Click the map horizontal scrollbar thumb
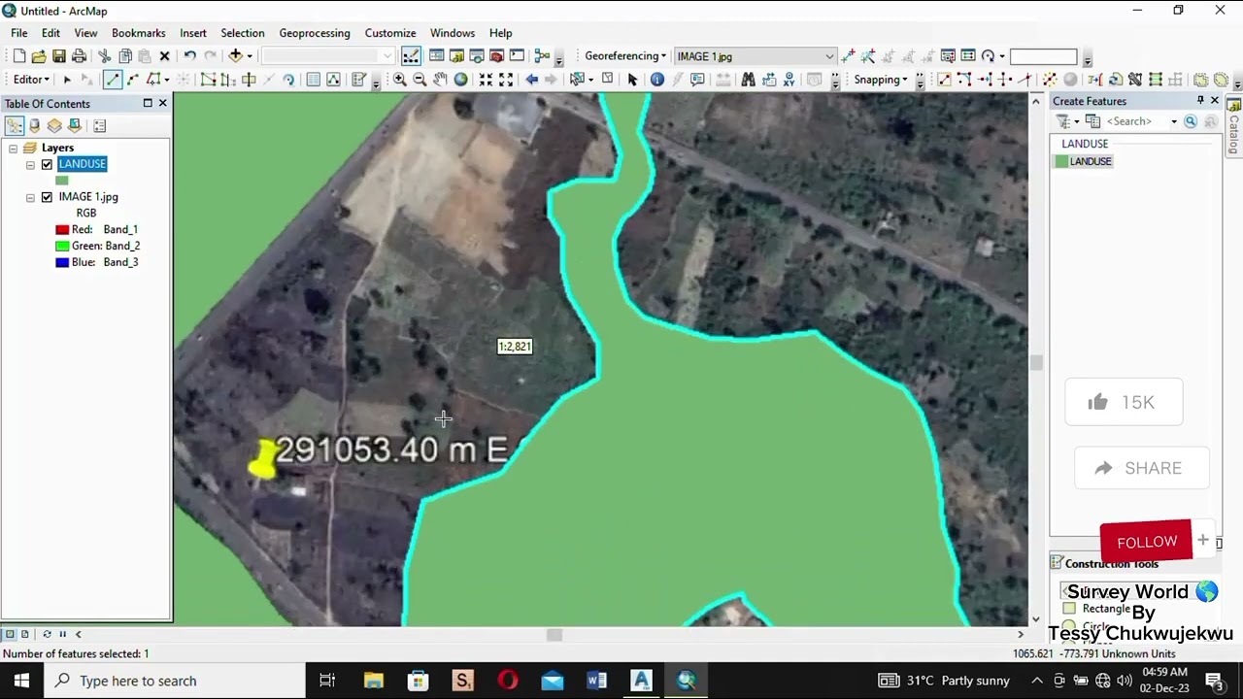Image resolution: width=1243 pixels, height=699 pixels. click(554, 635)
